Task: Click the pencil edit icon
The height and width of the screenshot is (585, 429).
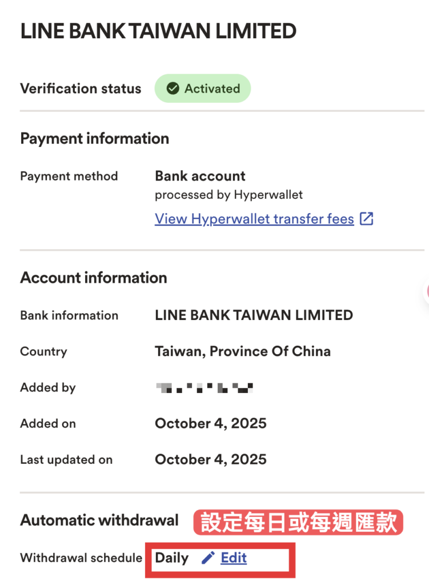Action: [209, 558]
